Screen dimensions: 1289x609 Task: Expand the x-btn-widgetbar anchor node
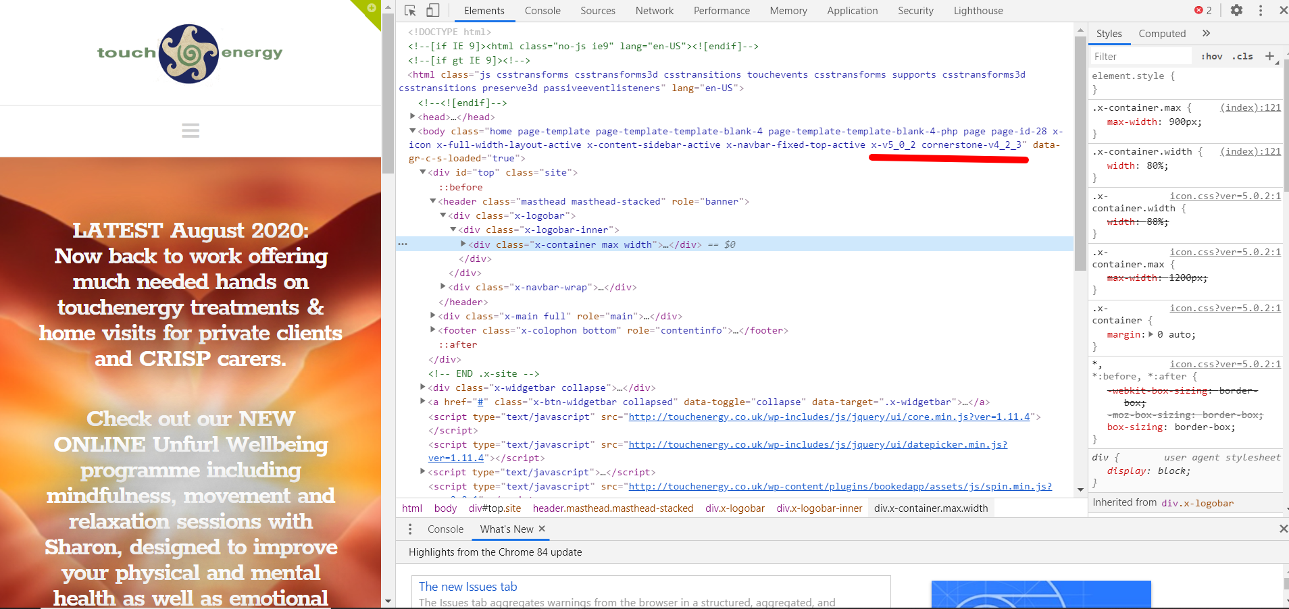tap(423, 401)
